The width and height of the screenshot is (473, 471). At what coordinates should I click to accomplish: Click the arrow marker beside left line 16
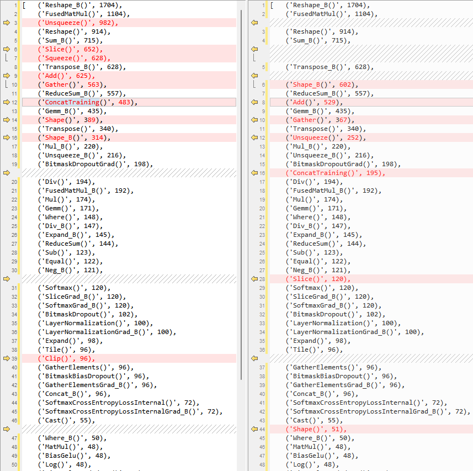[x=6, y=137]
